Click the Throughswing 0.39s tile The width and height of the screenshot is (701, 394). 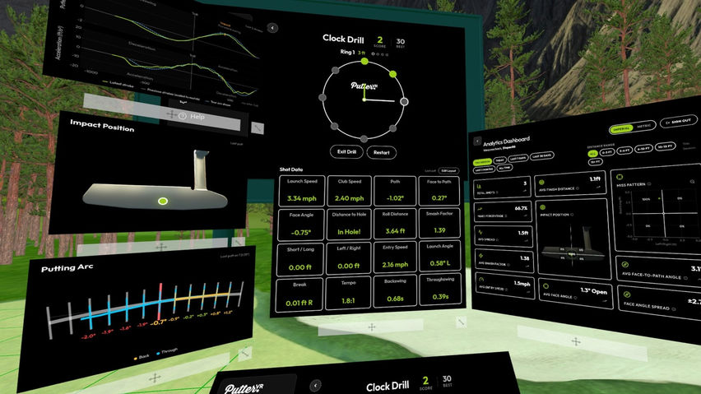(440, 290)
